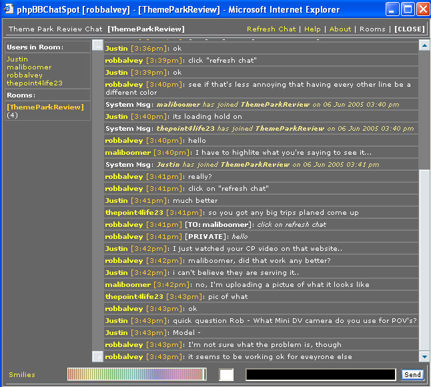Image resolution: width=431 pixels, height=387 pixels.
Task: Open the [ThemeParkReview] room link
Action: (45, 107)
